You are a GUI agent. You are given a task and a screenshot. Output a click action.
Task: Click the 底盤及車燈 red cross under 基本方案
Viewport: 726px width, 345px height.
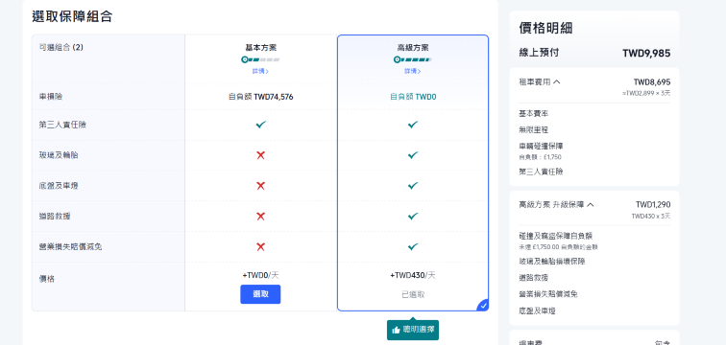tap(260, 186)
